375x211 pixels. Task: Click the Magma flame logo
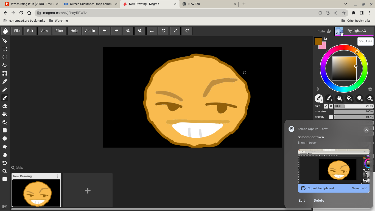[5, 31]
